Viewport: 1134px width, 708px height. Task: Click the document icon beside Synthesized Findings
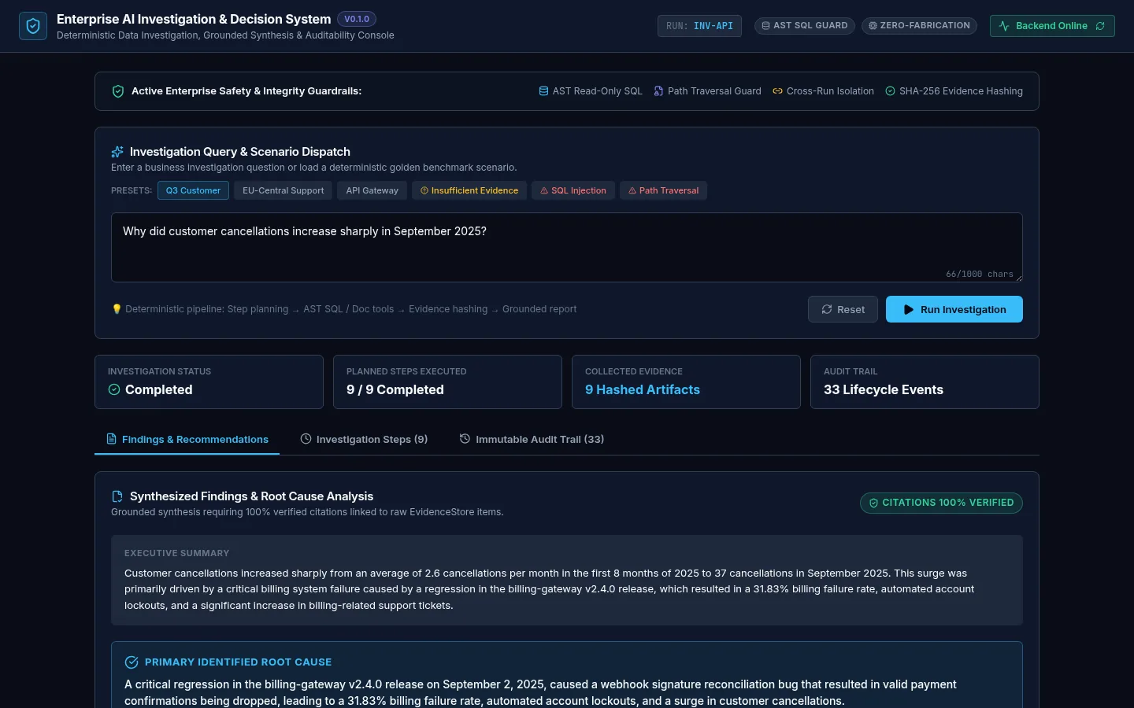coord(117,496)
